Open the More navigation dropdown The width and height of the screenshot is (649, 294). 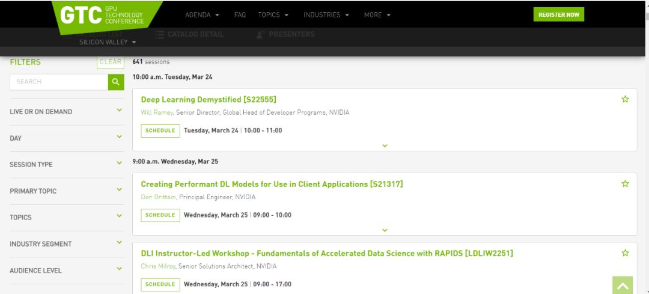[377, 15]
